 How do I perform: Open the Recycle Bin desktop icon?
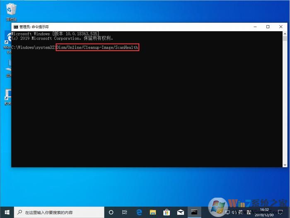pyautogui.click(x=11, y=10)
